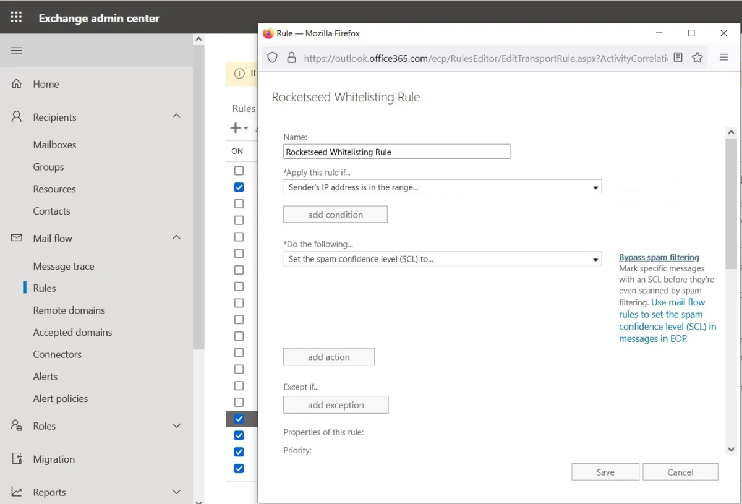The height and width of the screenshot is (504, 742).
Task: Open Firefox reader view icon
Action: [x=678, y=58]
